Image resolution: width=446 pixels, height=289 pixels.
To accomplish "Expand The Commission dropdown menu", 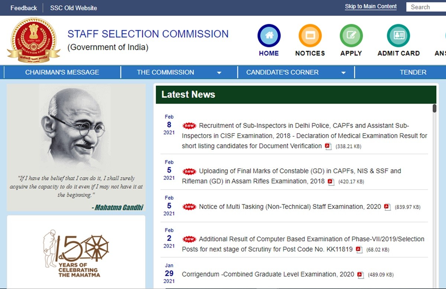I will (219, 73).
